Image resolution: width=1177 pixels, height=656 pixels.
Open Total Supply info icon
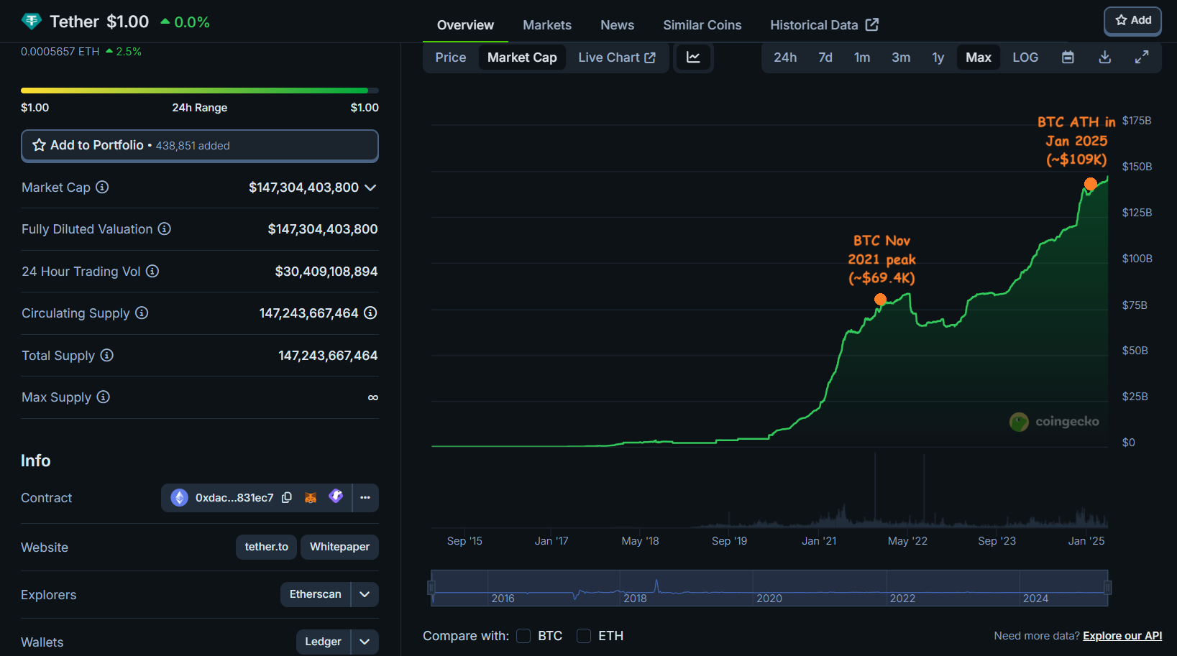(106, 355)
